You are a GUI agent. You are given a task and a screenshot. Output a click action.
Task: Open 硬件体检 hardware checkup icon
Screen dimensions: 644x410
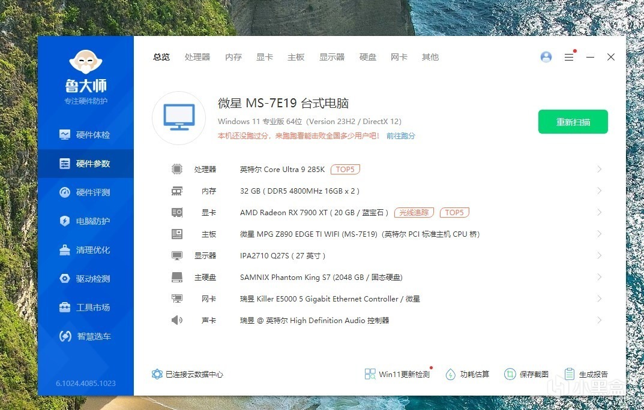[x=64, y=134]
